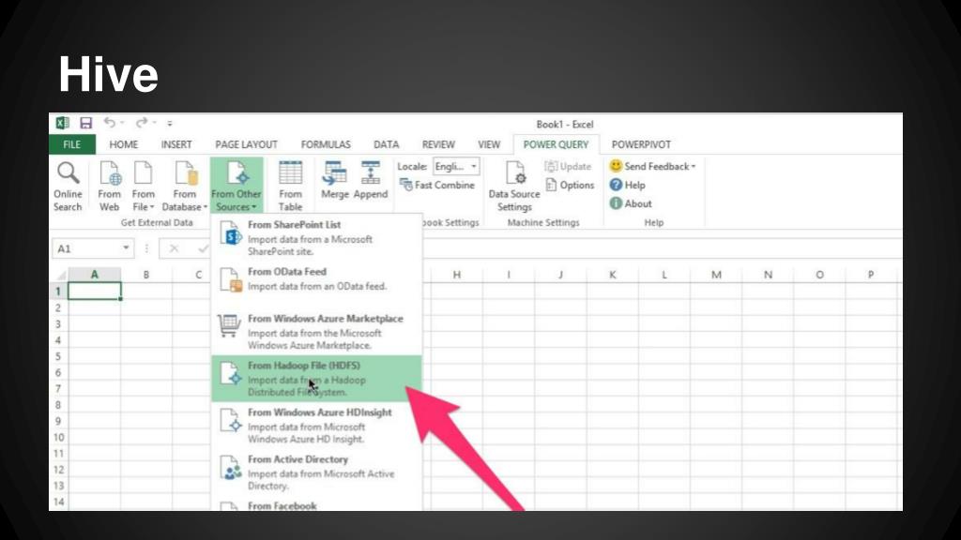Viewport: 961px width, 540px height.
Task: Open Customize Quick Access Toolbar dropdown
Action: click(170, 123)
